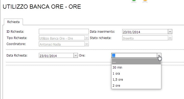Image resolution: width=184 pixels, height=99 pixels.
Task: Choose '1 ora' from the Ore list
Action: point(136,74)
